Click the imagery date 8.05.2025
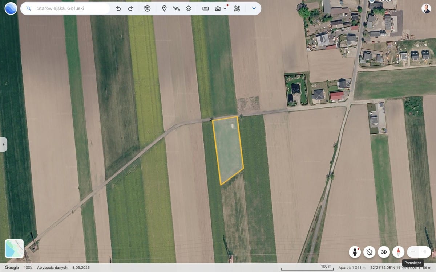Screen dimensions: 436x272 (81, 268)
